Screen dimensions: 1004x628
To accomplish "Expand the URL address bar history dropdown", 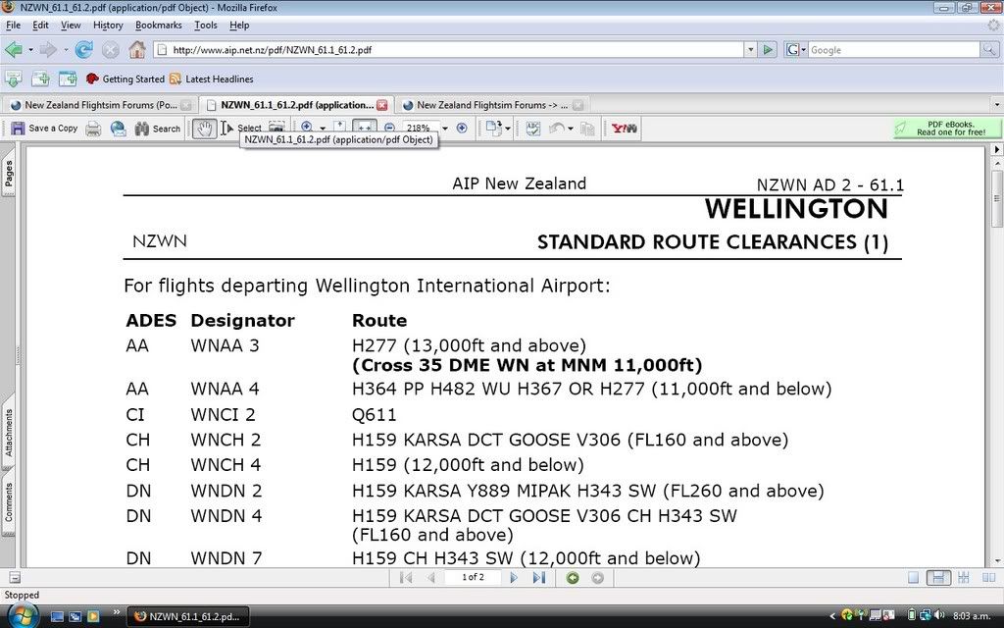I will (x=750, y=50).
